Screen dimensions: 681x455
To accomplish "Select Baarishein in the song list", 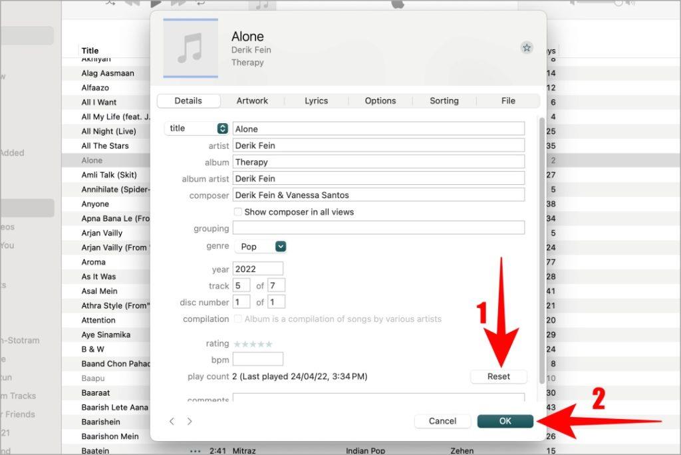I will (101, 422).
